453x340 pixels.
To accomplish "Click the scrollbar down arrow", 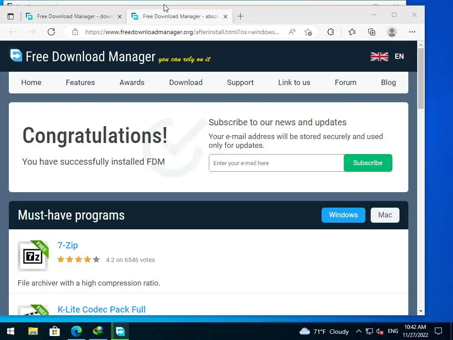I will [421, 311].
